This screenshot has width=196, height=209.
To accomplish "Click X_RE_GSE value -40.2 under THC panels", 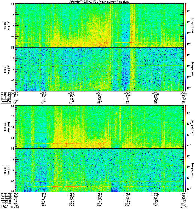I will coord(43,194).
